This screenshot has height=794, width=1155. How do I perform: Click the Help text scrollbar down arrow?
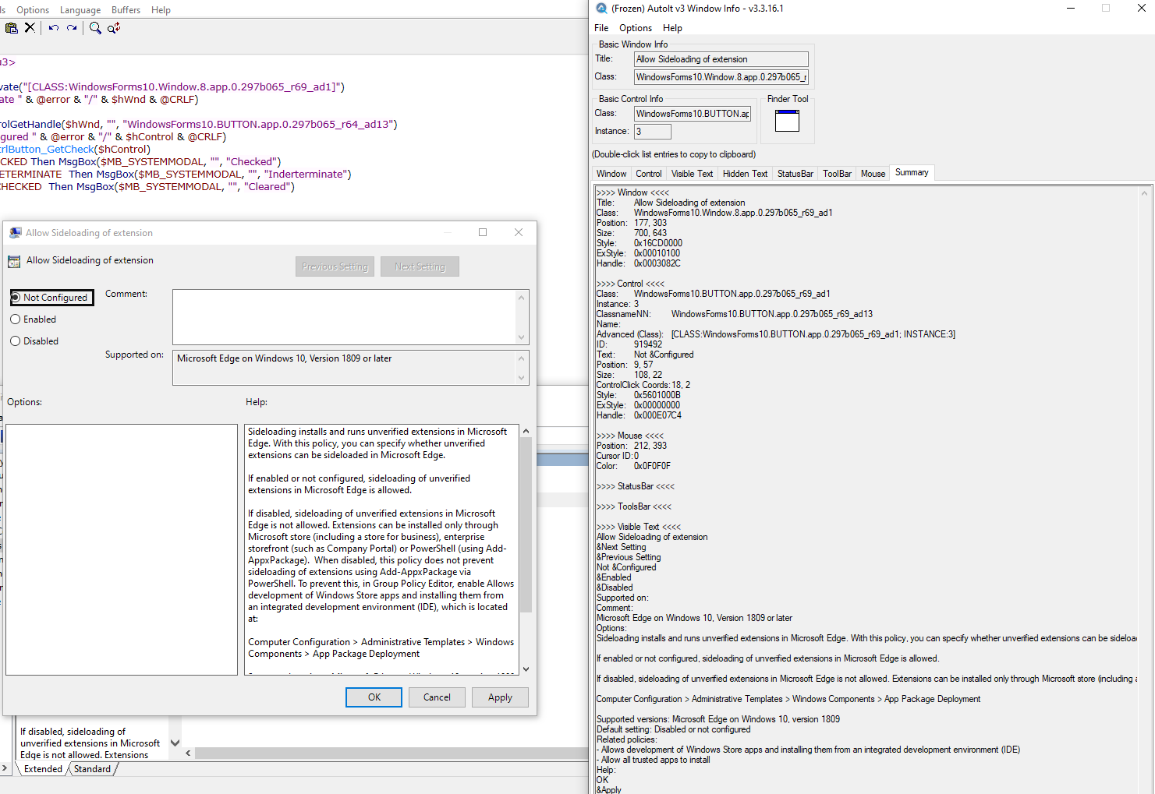[x=526, y=669]
